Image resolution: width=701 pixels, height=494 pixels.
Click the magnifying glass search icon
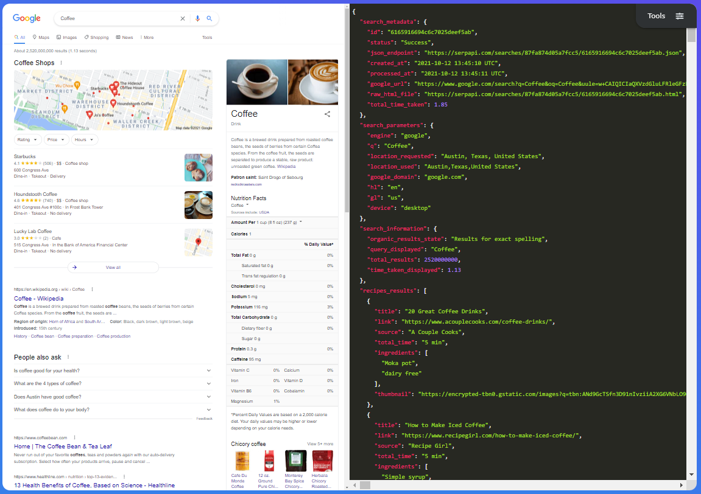(x=210, y=19)
